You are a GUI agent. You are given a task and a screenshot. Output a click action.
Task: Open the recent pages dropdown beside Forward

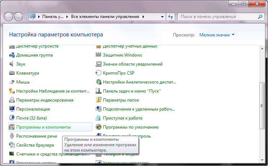coord(26,17)
